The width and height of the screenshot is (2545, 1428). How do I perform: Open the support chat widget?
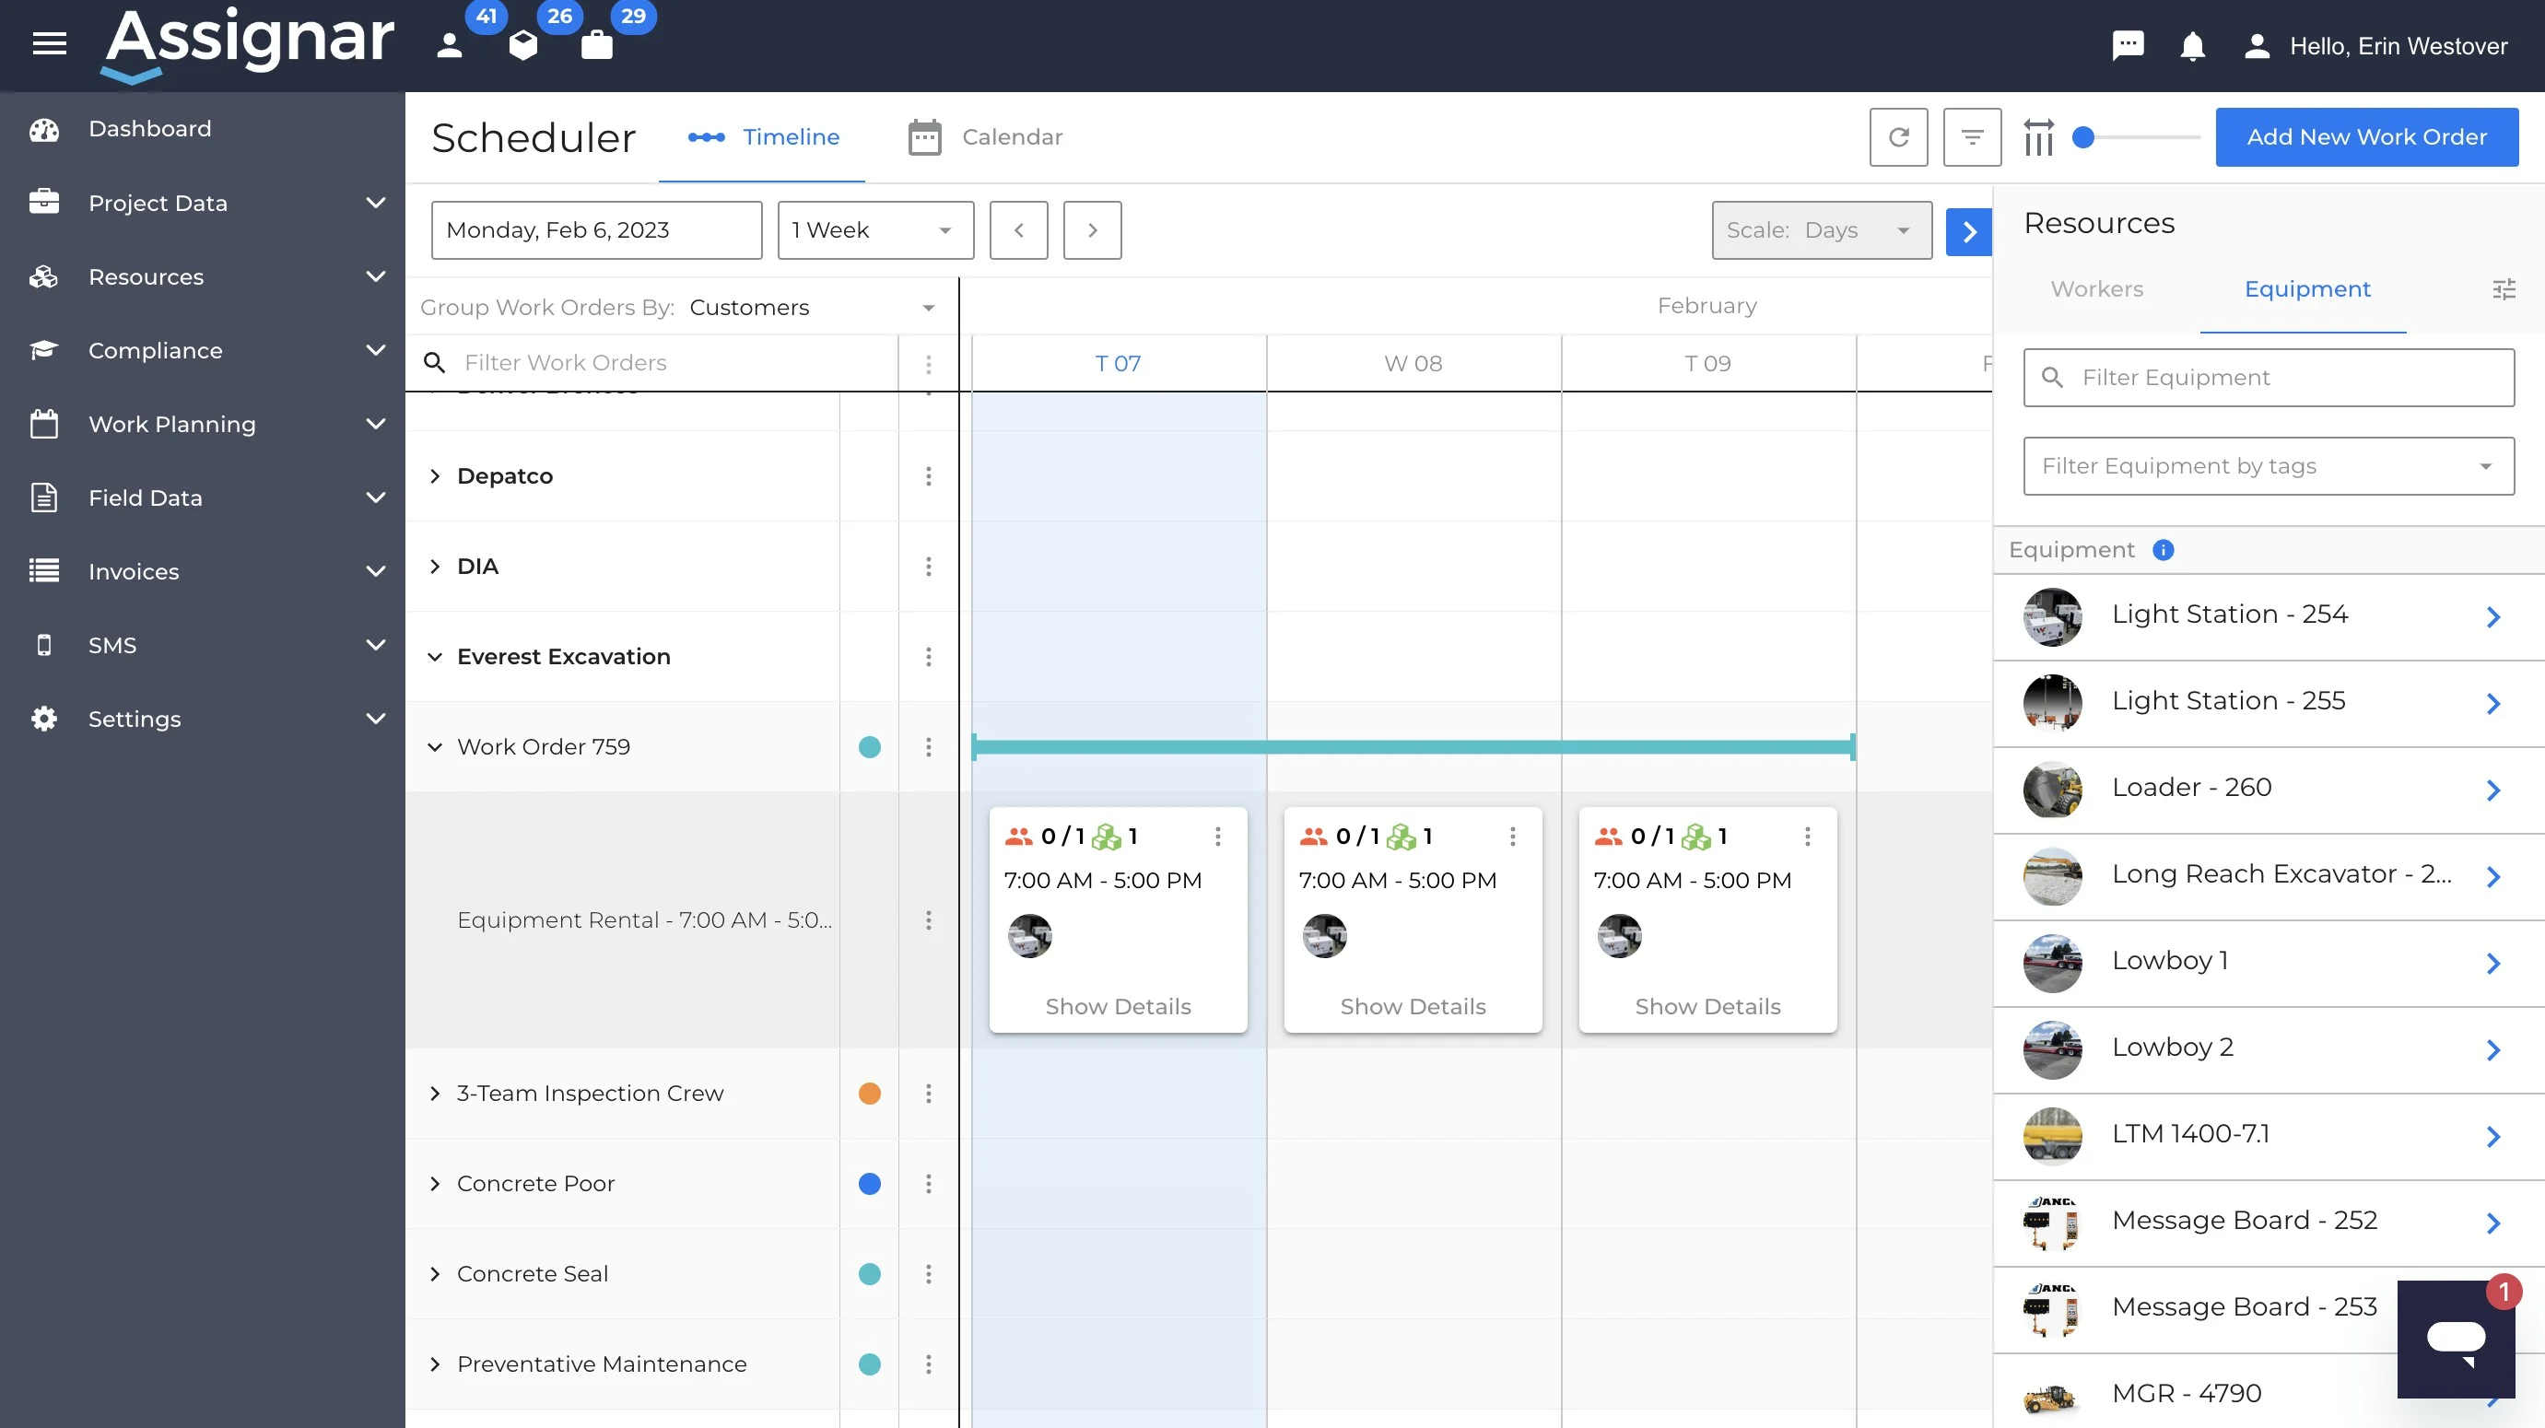[x=2455, y=1340]
